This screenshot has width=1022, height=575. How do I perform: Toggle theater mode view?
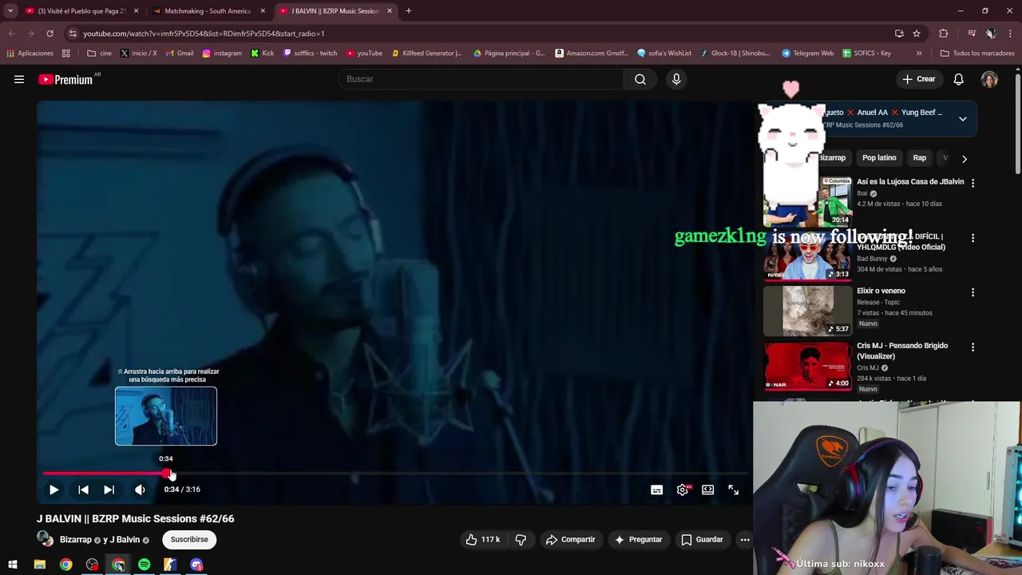pos(707,490)
